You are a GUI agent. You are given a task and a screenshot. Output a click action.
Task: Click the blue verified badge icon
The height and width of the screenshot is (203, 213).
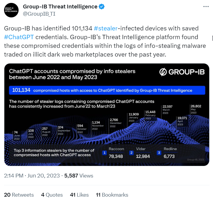coord(102,6)
